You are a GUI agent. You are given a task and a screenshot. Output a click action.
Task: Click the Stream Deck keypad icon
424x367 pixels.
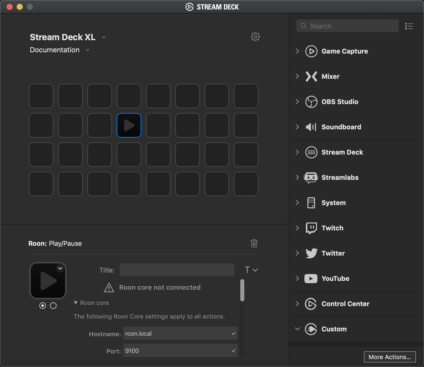[x=311, y=152]
